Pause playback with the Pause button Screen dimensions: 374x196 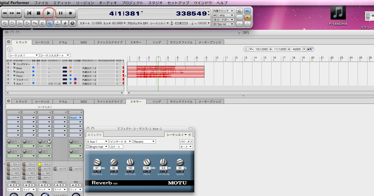[x=61, y=13]
